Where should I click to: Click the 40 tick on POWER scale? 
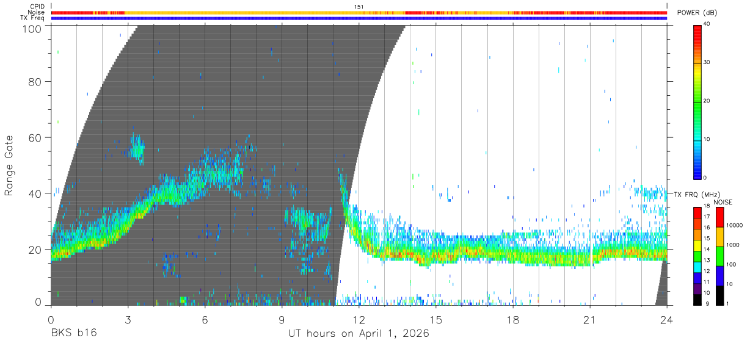pyautogui.click(x=707, y=24)
